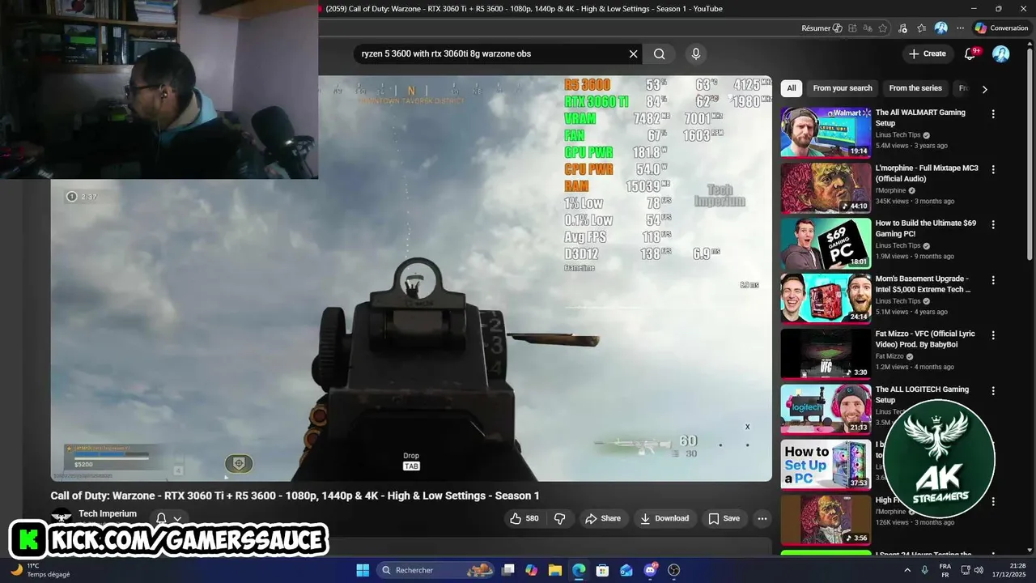Open the FRA language input indicator

945,570
